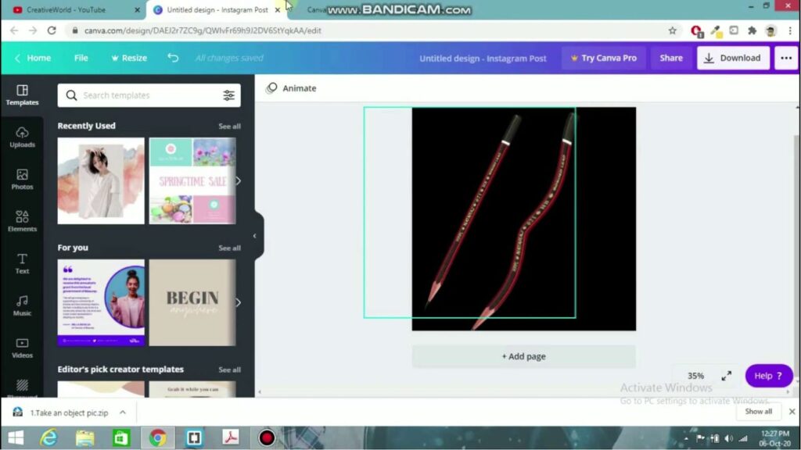Click the undo arrow in Canva header

click(x=173, y=58)
